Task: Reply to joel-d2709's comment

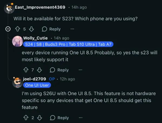Action: [59, 118]
